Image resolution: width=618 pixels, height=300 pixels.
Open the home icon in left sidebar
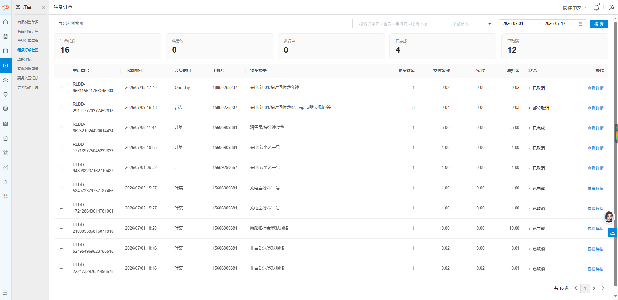(5, 22)
